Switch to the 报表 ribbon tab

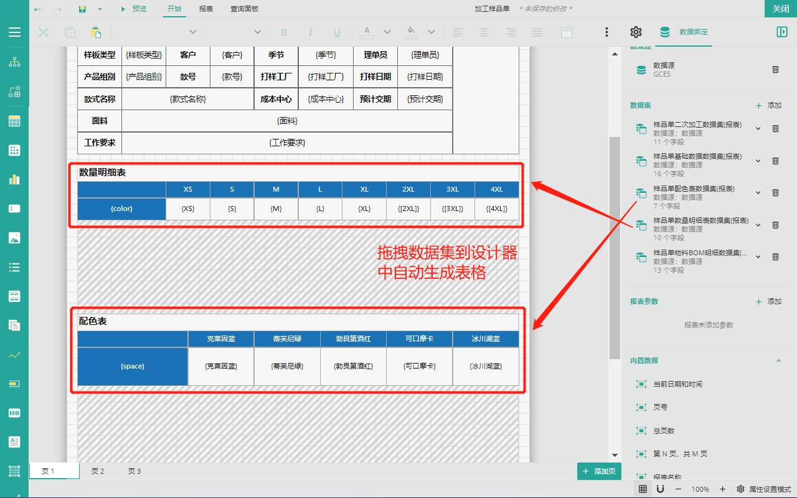[x=206, y=9]
